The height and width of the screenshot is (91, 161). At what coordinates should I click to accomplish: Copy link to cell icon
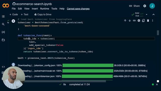pos(134,21)
